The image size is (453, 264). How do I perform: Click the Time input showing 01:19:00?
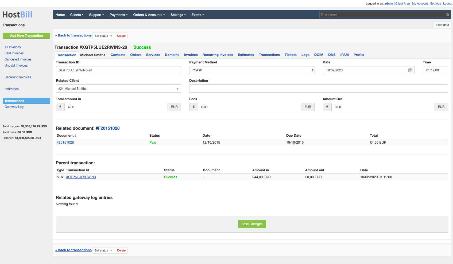click(435, 70)
